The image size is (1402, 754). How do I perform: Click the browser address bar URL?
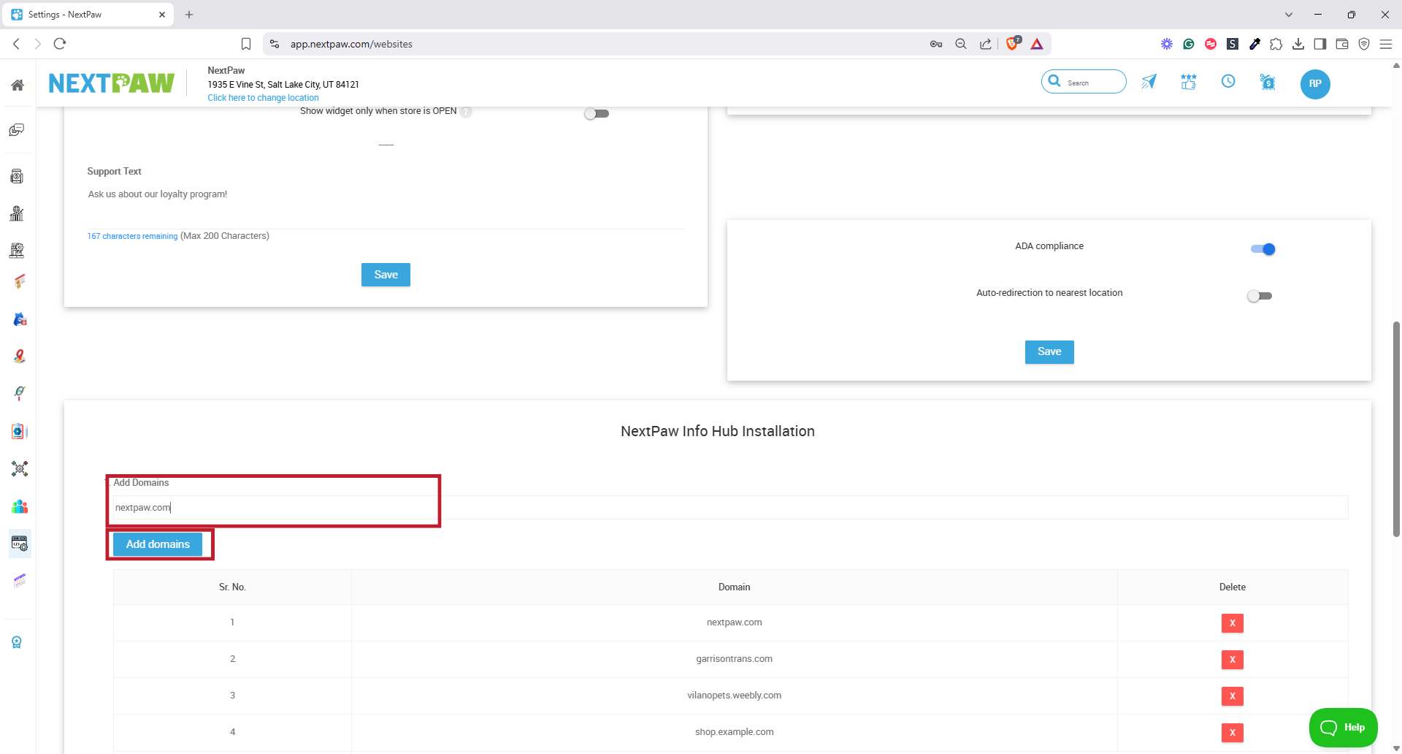tap(351, 44)
